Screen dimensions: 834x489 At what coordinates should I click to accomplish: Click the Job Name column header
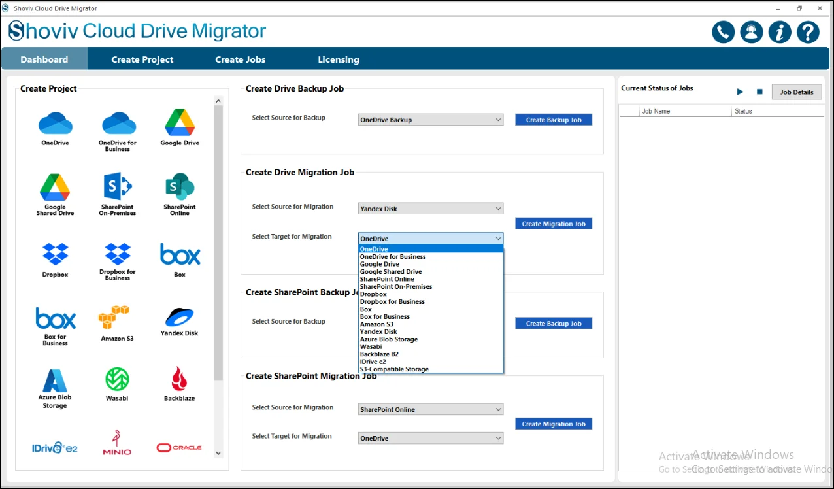tap(686, 111)
